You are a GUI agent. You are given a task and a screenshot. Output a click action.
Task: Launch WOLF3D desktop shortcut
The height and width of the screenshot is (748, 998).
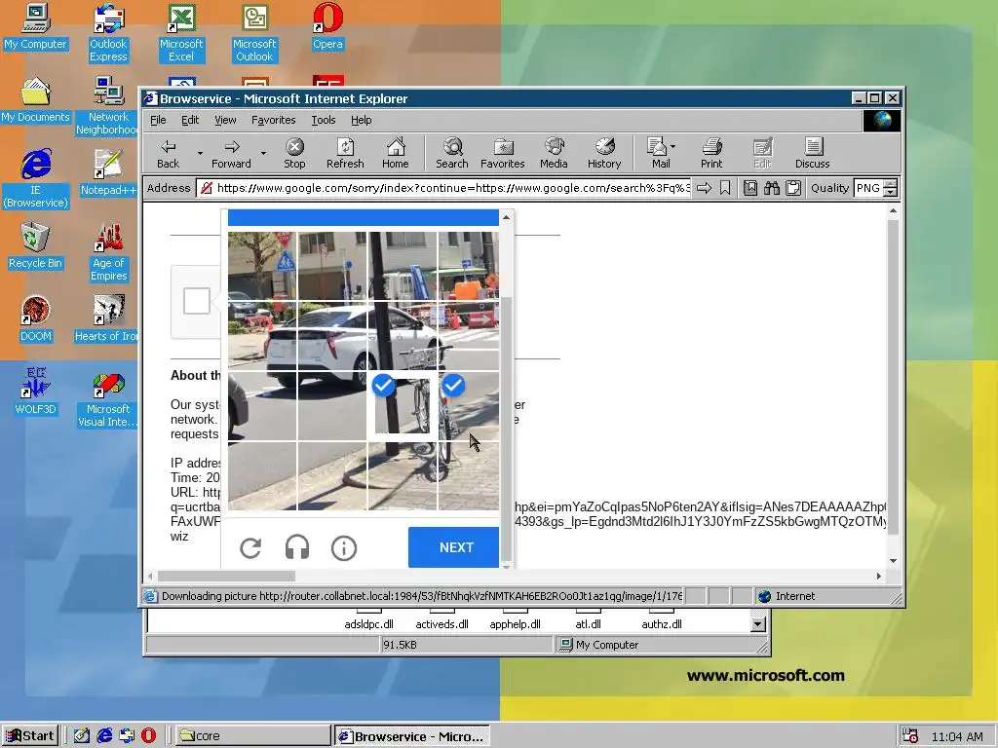click(36, 392)
